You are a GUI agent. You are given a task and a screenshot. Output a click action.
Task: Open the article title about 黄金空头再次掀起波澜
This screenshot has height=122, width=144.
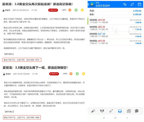pos(37,4)
